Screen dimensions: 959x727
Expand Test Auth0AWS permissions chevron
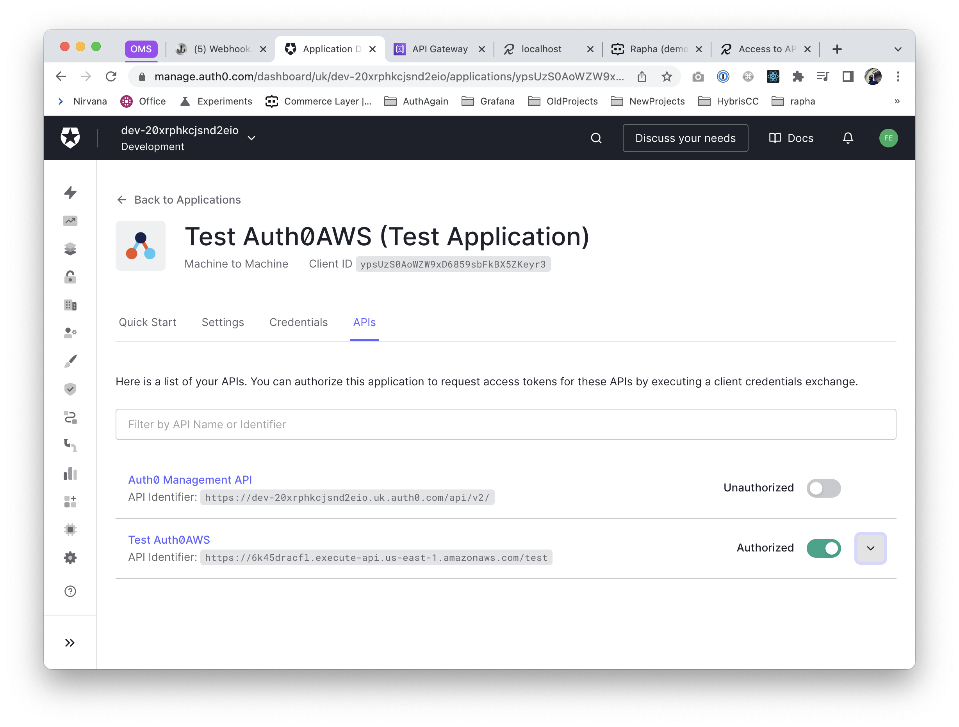[x=870, y=548]
